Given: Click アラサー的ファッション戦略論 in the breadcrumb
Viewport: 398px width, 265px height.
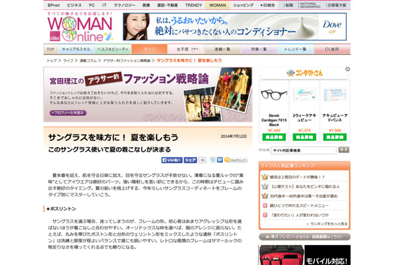Looking at the screenshot, I should pyautogui.click(x=127, y=60).
